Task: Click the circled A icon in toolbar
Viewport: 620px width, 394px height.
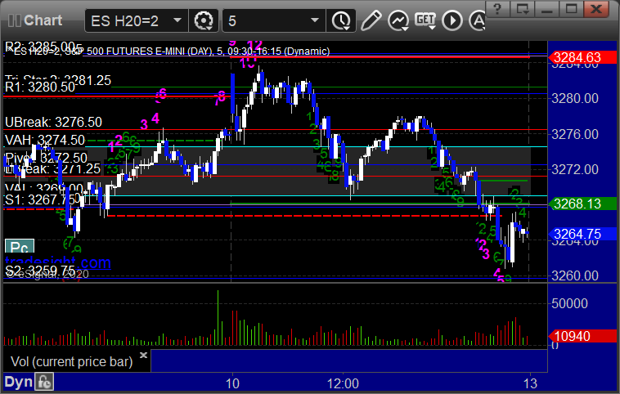Action: (x=477, y=20)
